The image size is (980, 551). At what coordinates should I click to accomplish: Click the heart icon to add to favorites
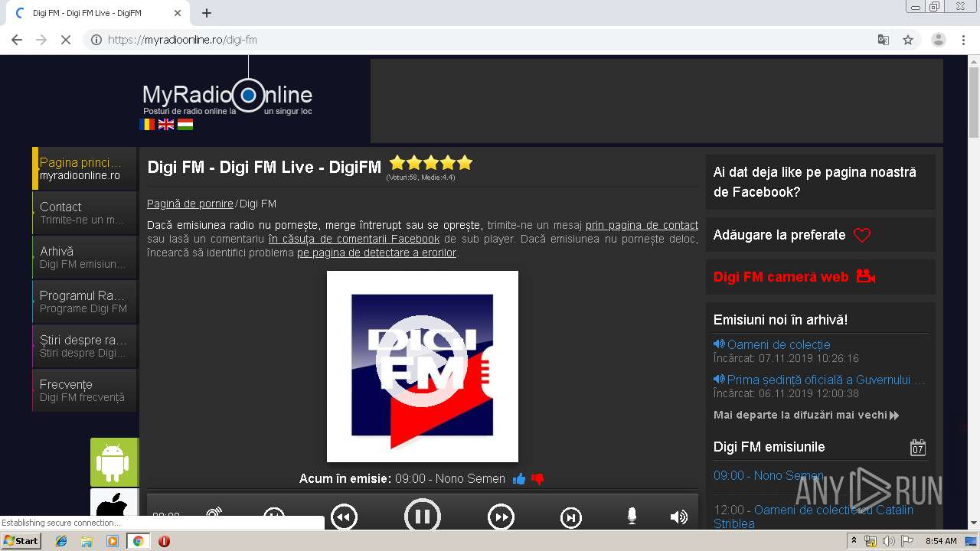[862, 236]
